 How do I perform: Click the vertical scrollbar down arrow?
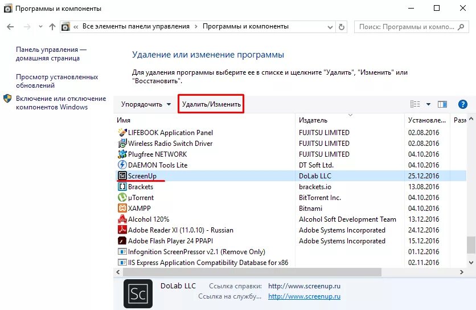click(471, 263)
